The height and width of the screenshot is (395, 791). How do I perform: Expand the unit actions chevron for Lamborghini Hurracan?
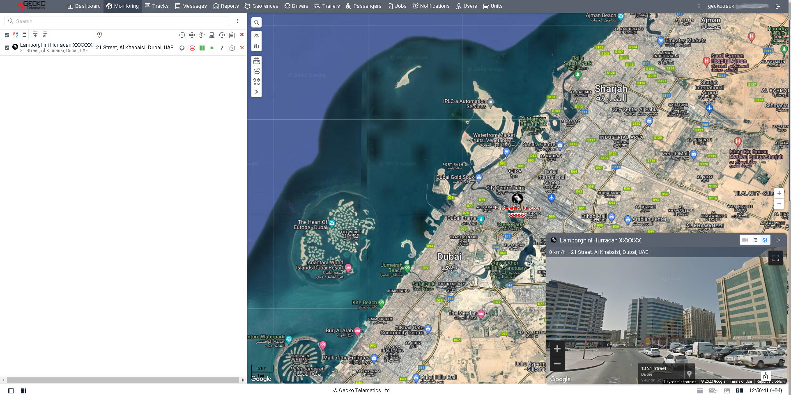(x=232, y=48)
